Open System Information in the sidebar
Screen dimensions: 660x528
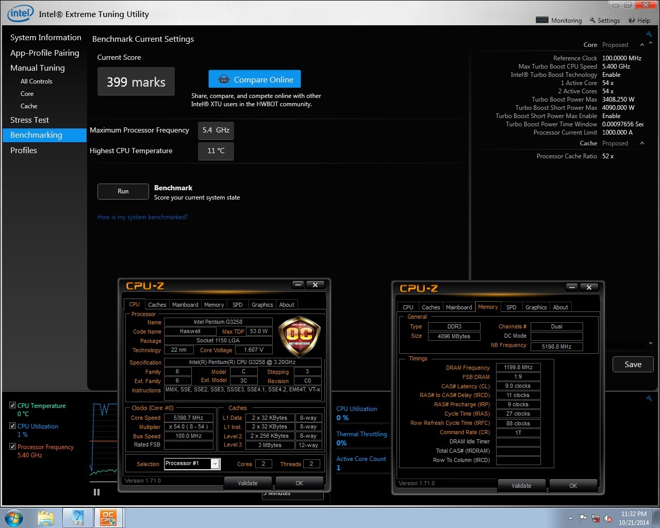46,38
